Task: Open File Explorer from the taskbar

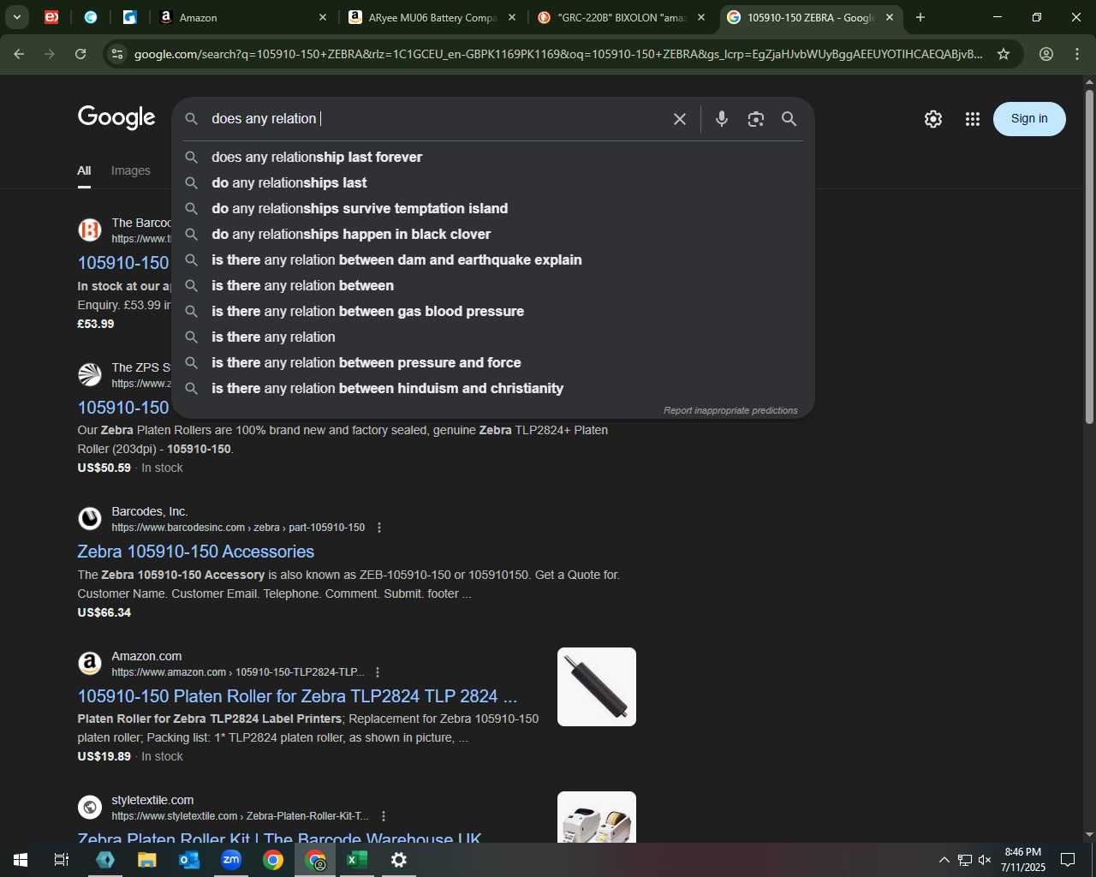Action: [147, 860]
